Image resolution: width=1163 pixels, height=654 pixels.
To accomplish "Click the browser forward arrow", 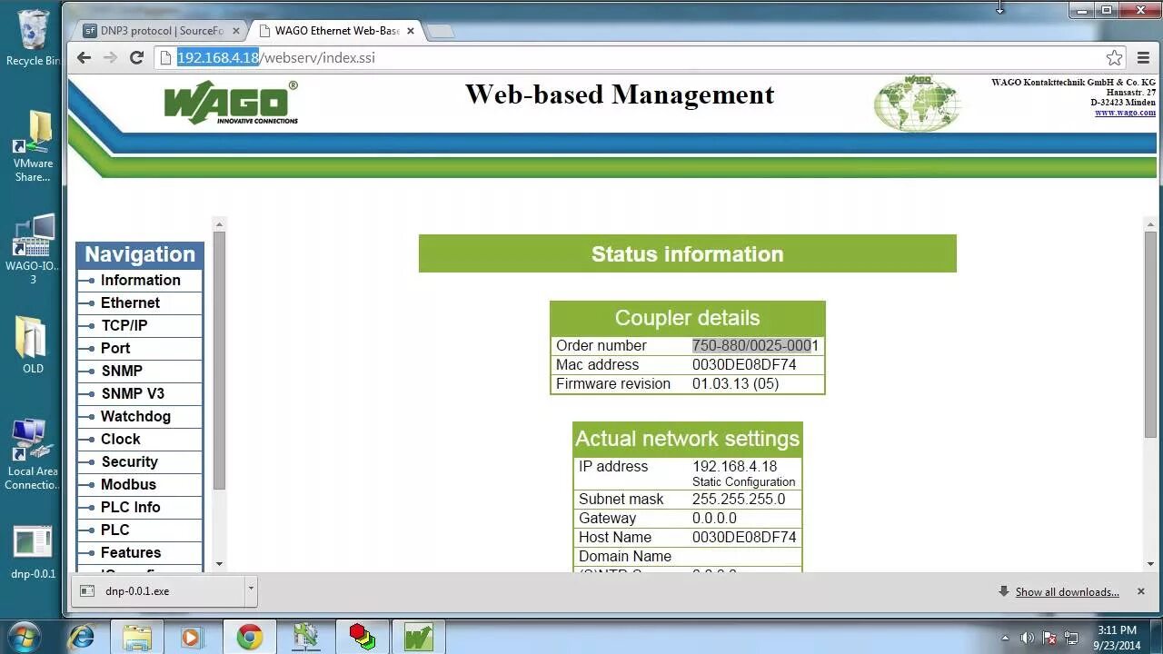I will [110, 57].
